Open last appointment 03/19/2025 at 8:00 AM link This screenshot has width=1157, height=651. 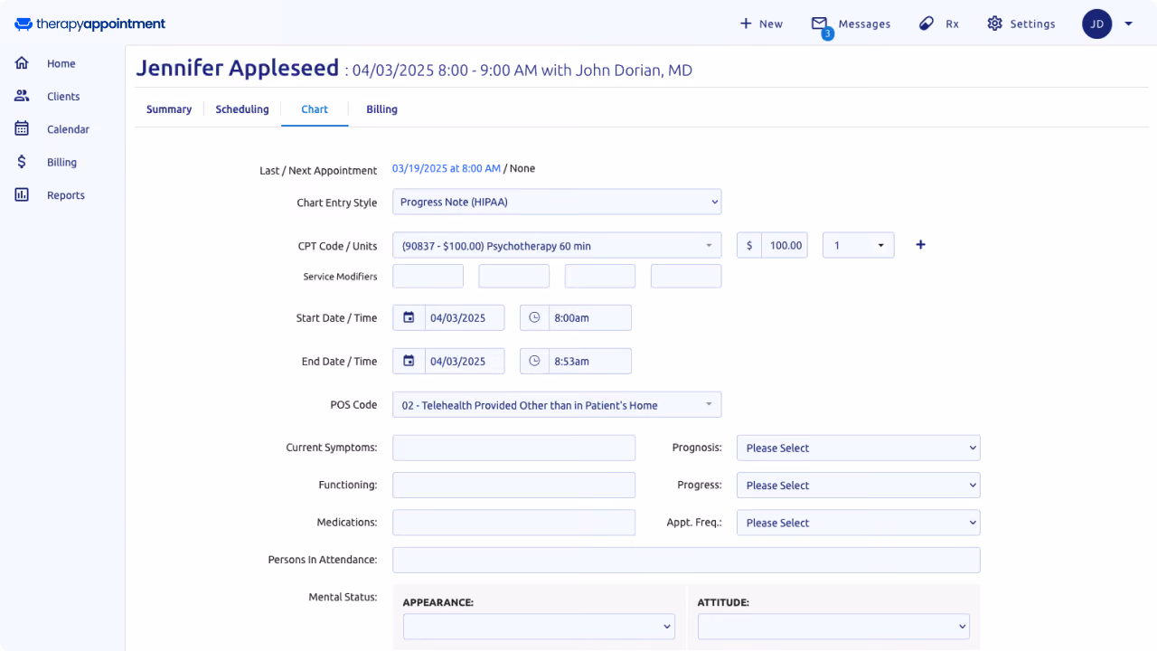point(447,168)
